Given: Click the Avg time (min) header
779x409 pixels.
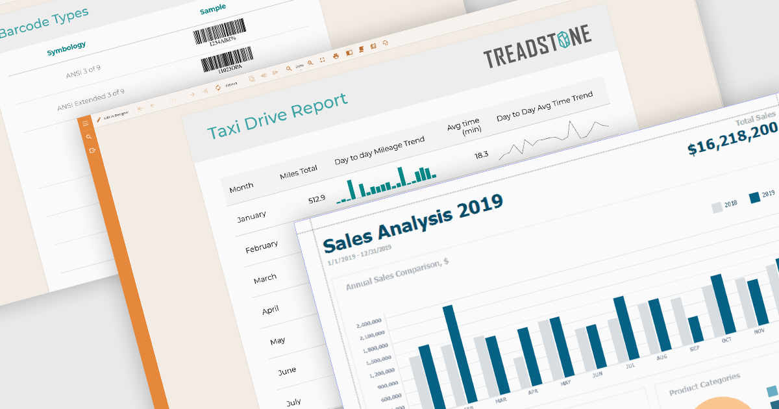Looking at the screenshot, I should point(464,125).
